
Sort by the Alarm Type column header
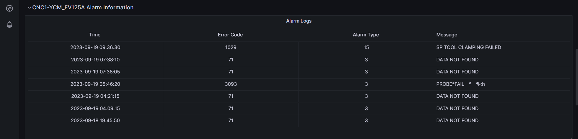click(366, 35)
